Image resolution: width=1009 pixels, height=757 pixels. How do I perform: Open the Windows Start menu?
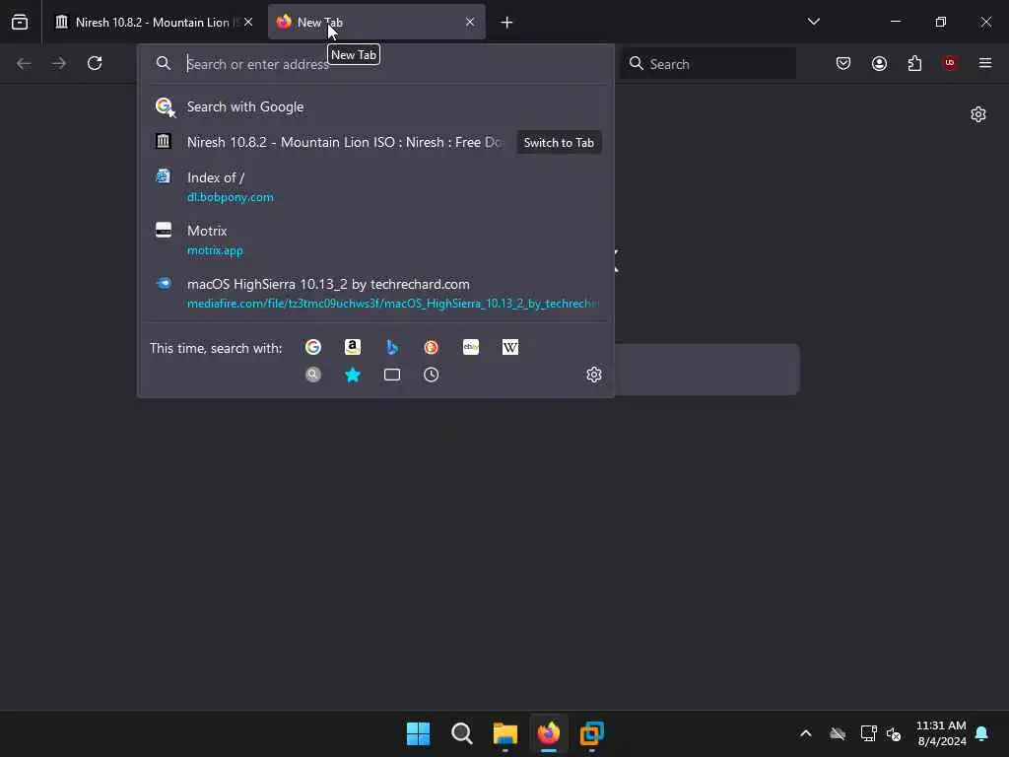click(418, 733)
